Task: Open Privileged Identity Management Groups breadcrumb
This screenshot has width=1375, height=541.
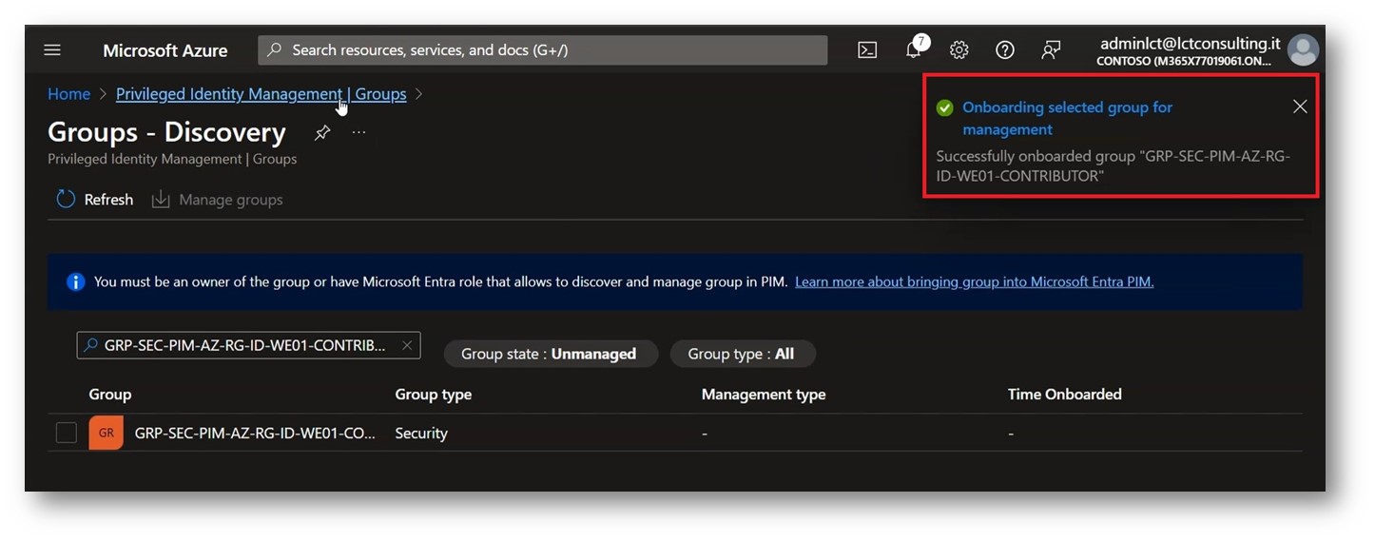Action: (x=261, y=94)
